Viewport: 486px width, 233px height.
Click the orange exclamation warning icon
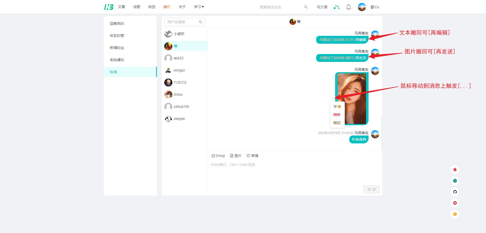coord(455,214)
